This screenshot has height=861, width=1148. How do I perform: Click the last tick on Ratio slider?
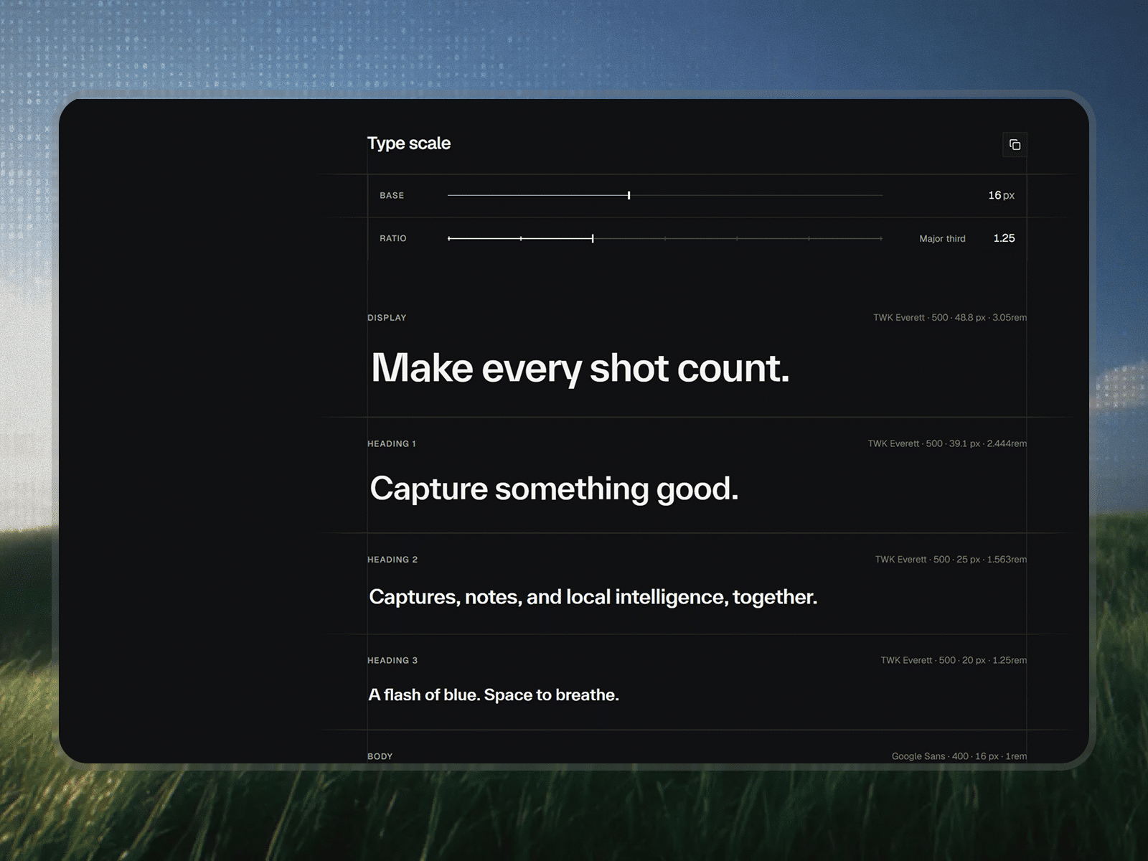pyautogui.click(x=881, y=238)
